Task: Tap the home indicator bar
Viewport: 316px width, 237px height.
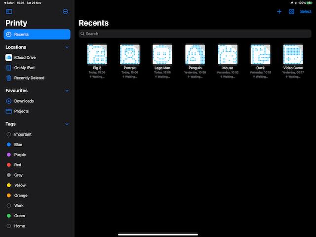Action: coord(158,235)
